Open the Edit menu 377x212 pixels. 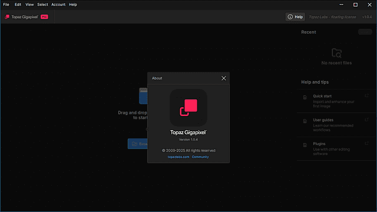click(x=18, y=5)
